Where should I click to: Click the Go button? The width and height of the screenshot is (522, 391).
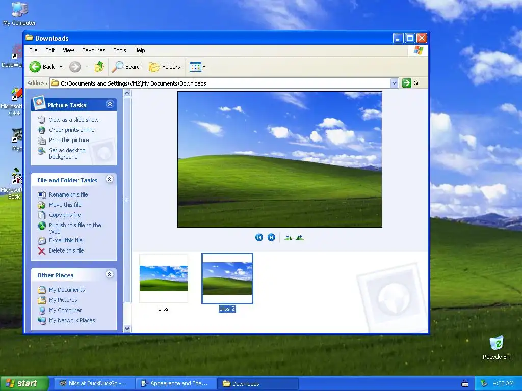point(411,83)
